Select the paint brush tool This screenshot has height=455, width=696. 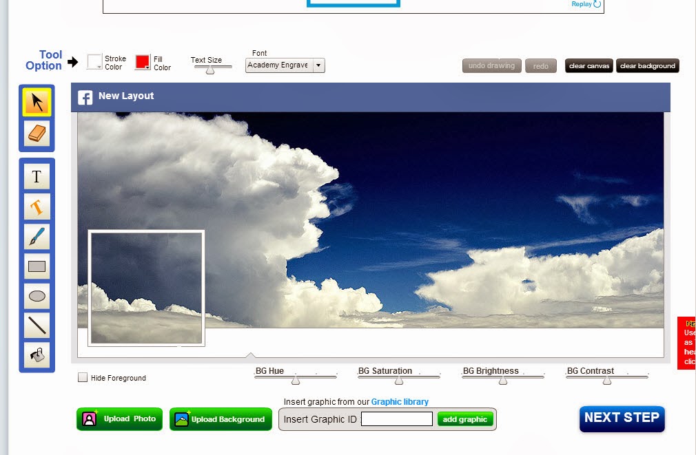click(x=37, y=236)
